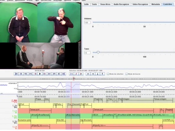
Task: Open the Texte tab
Action: point(94,4)
